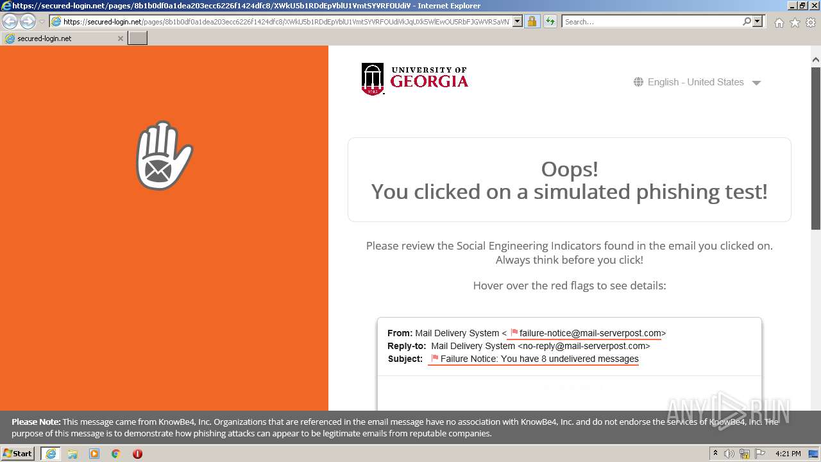Viewport: 821px width, 462px height.
Task: Click inside the Search box
Action: click(x=651, y=22)
